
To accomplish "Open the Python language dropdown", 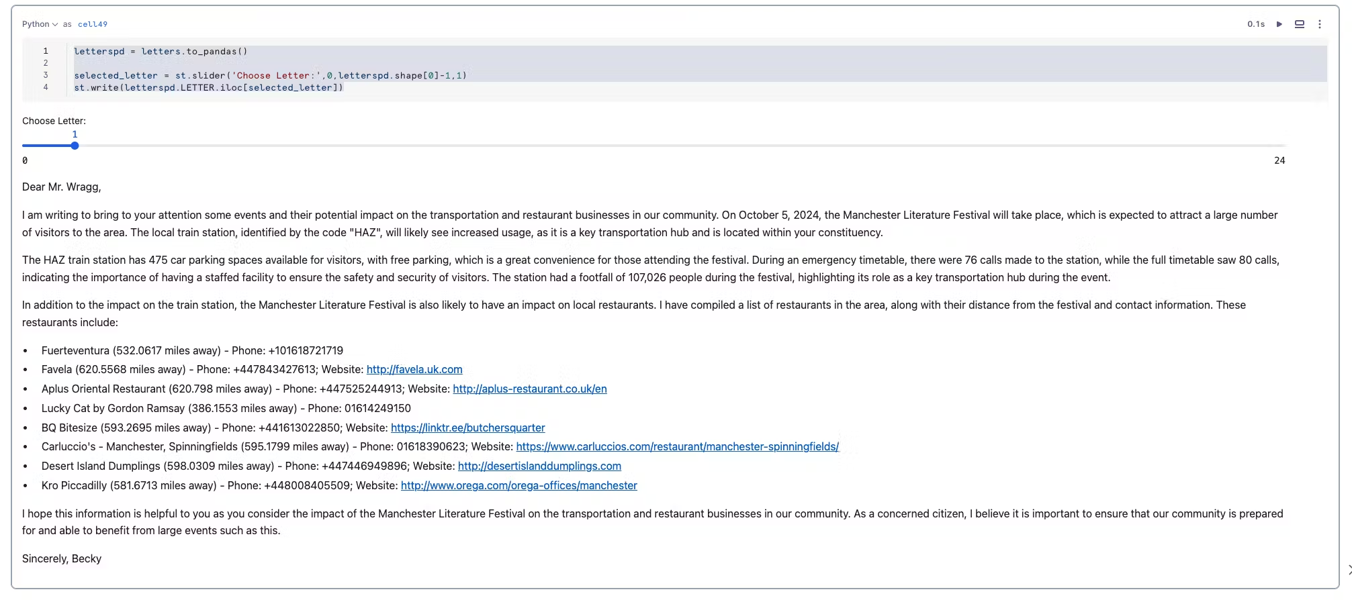I will tap(40, 24).
